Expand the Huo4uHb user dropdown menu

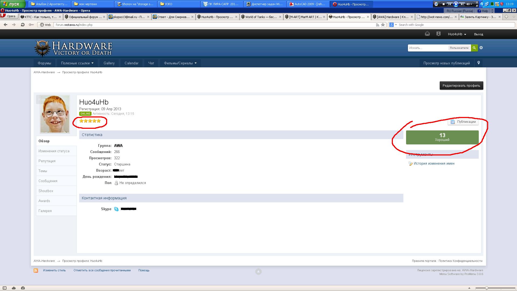[x=457, y=34]
